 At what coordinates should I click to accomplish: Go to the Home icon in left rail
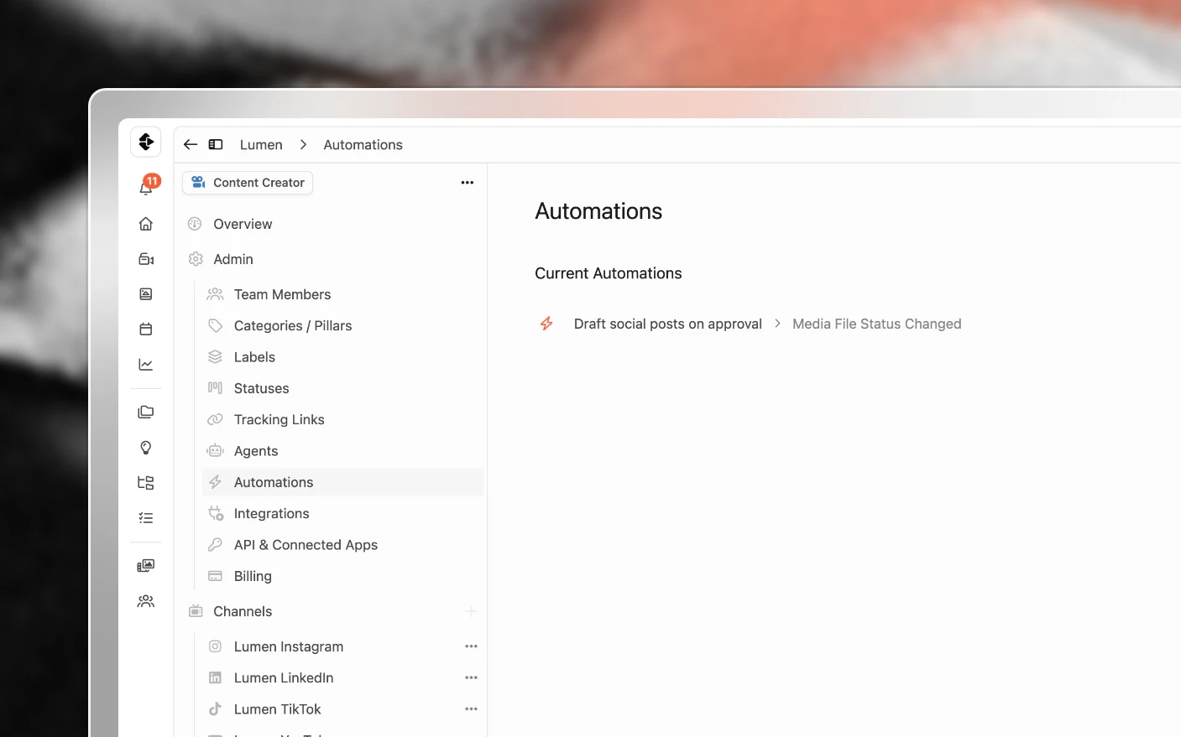[146, 224]
